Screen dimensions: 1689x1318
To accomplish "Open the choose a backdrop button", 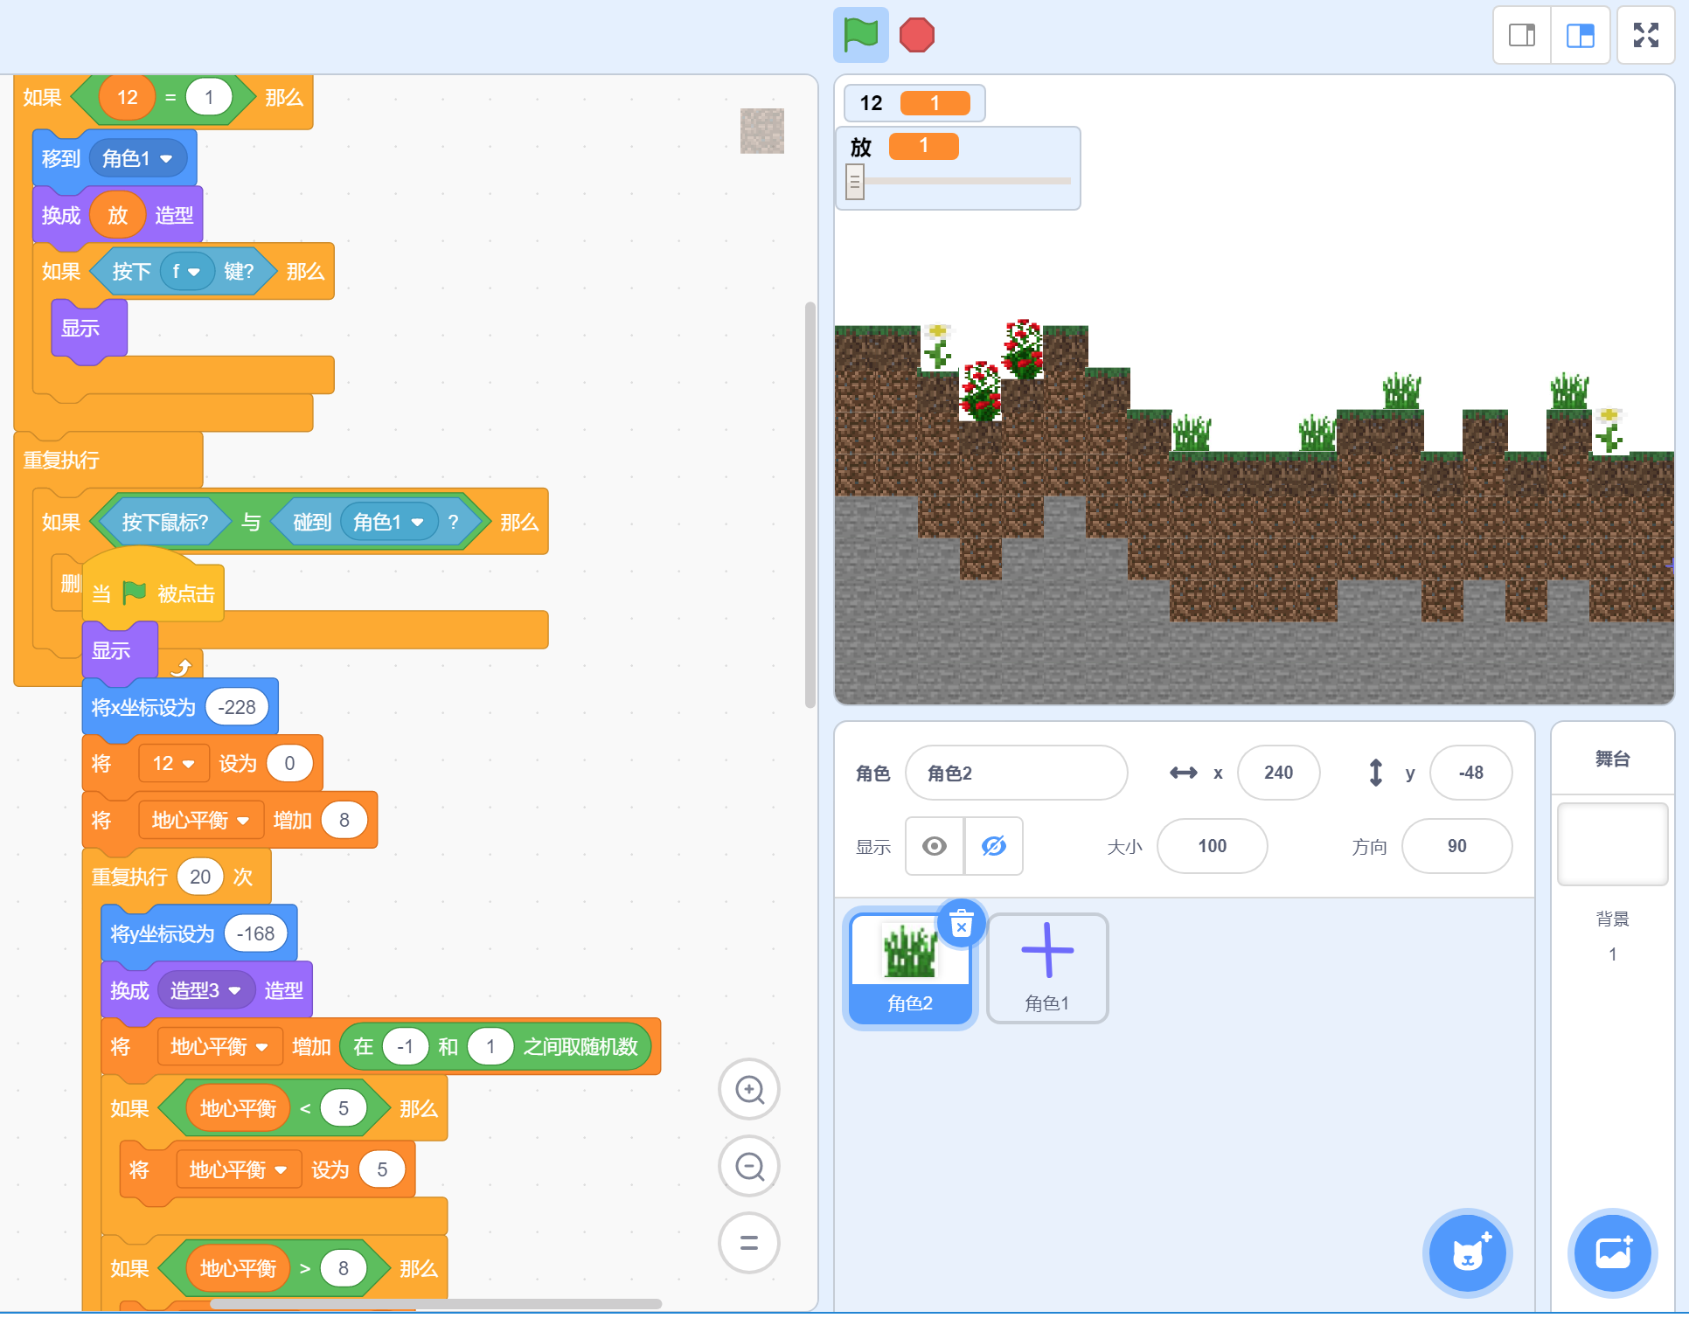I will click(1613, 1253).
